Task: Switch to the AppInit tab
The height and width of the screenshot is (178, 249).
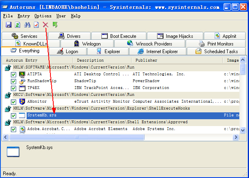Action: click(x=225, y=36)
